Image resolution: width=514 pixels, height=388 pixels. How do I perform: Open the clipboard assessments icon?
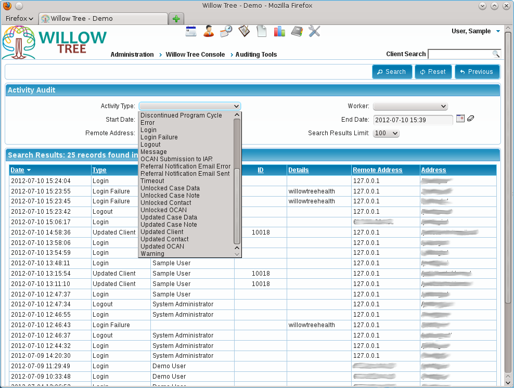(244, 31)
